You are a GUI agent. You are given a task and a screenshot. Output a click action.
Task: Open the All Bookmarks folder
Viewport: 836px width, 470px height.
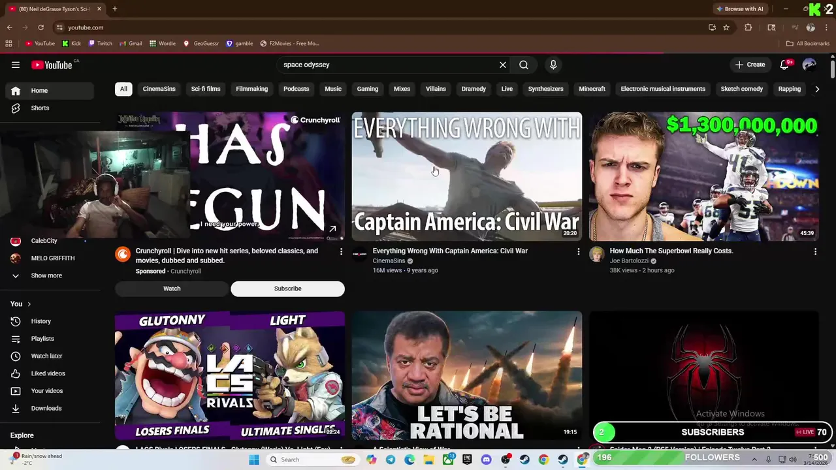click(x=808, y=44)
